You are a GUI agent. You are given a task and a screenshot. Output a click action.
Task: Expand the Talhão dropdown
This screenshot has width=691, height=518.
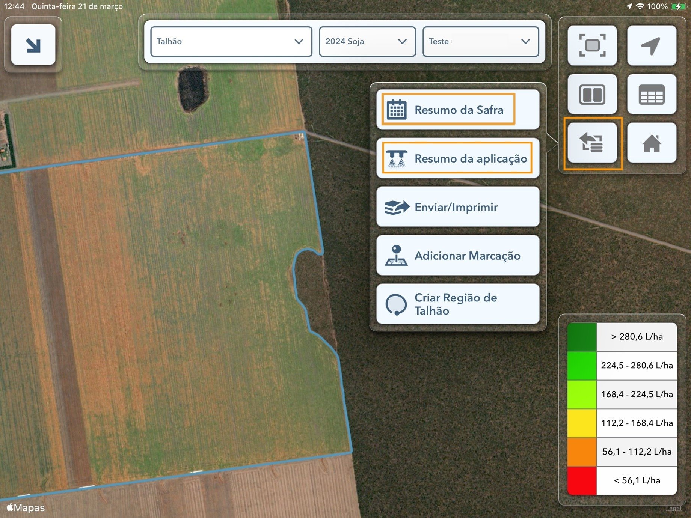(x=231, y=42)
